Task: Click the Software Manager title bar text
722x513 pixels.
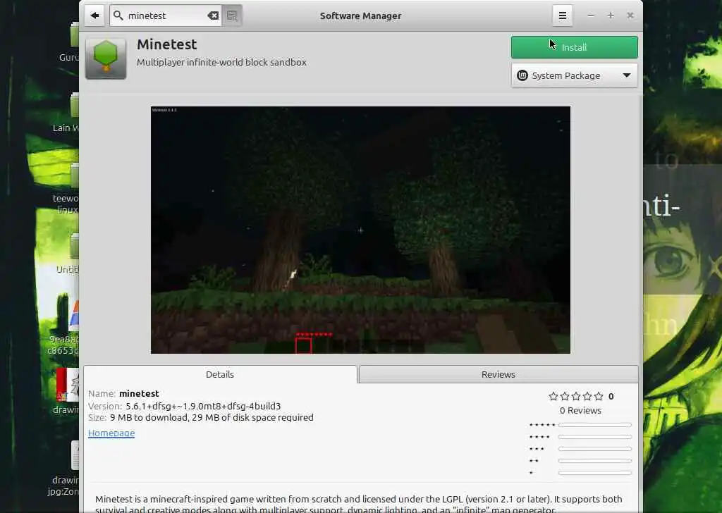Action: coord(360,16)
